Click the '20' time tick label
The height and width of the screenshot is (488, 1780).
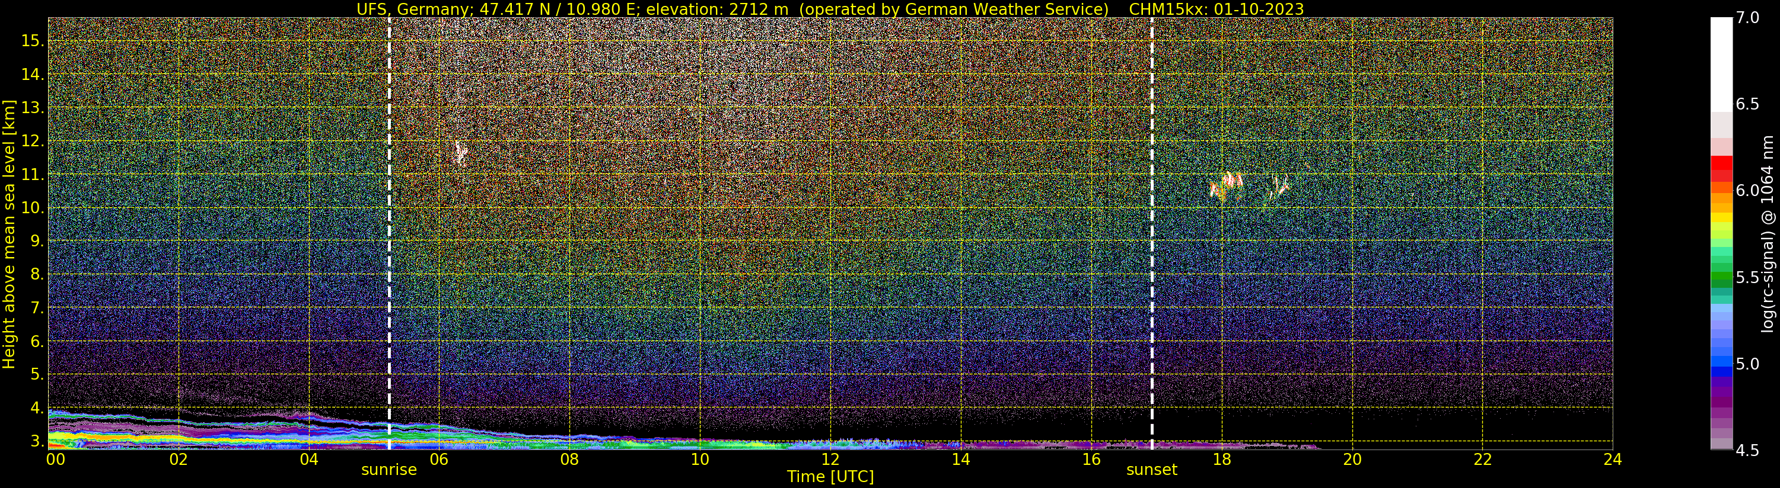tap(1352, 460)
